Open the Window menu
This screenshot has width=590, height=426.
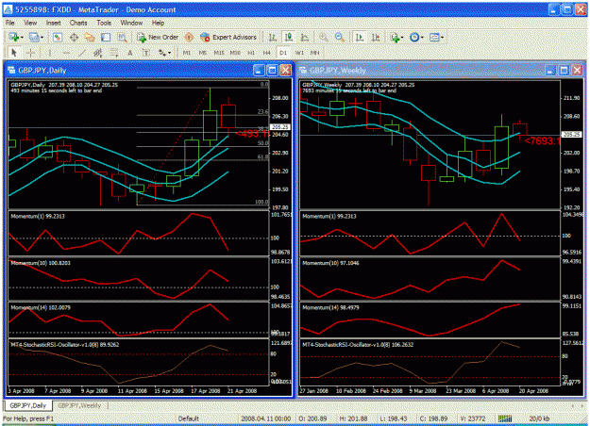pos(131,23)
